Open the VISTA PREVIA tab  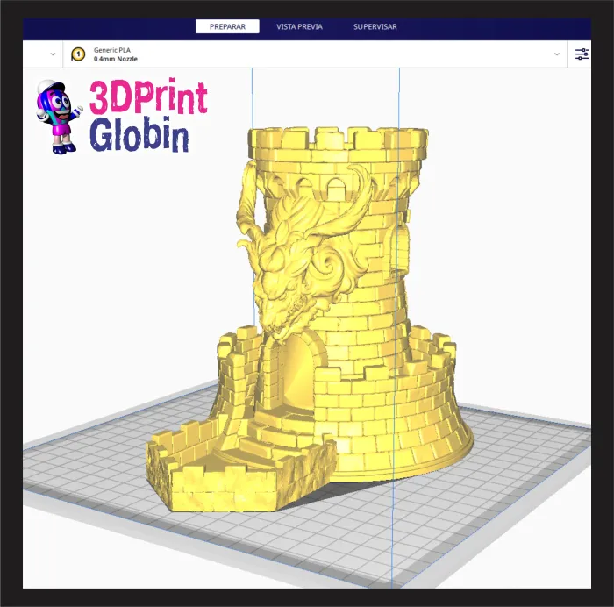299,26
